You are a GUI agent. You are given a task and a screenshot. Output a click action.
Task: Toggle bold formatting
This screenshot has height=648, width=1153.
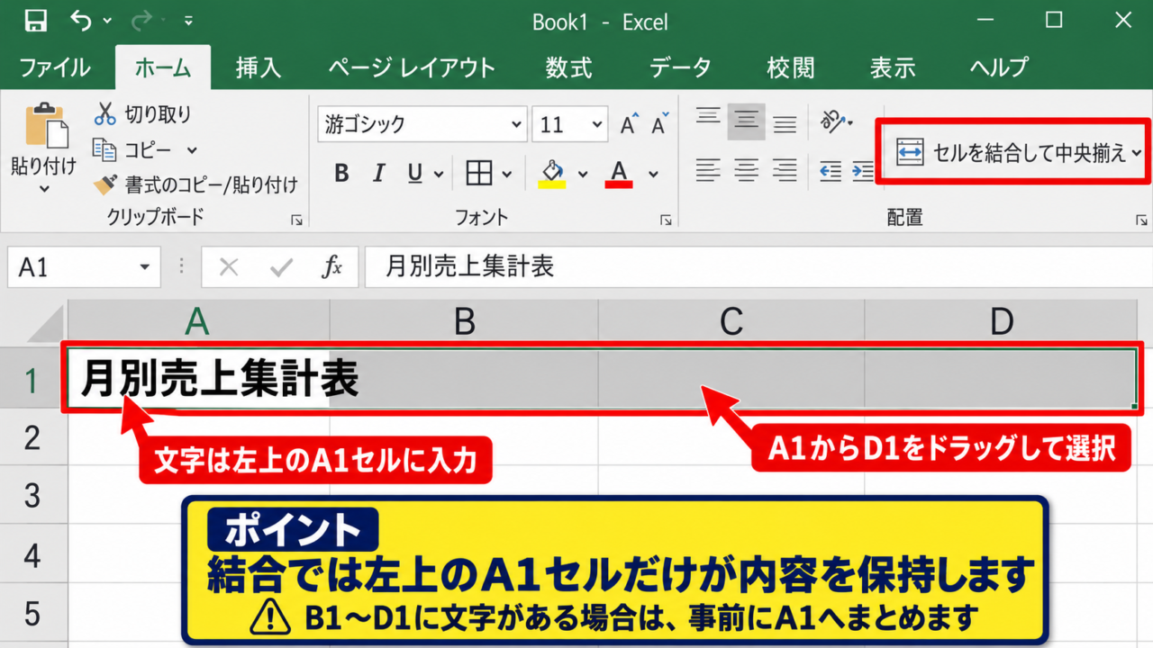pos(341,173)
